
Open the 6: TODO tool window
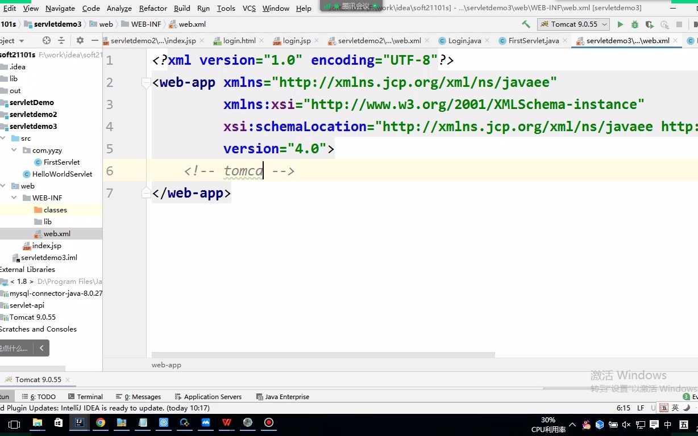(39, 397)
